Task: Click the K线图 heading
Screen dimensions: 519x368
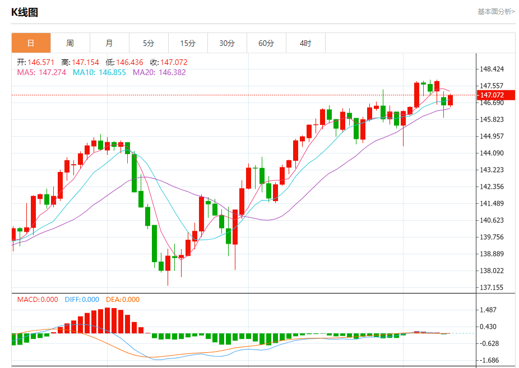Action: point(25,12)
